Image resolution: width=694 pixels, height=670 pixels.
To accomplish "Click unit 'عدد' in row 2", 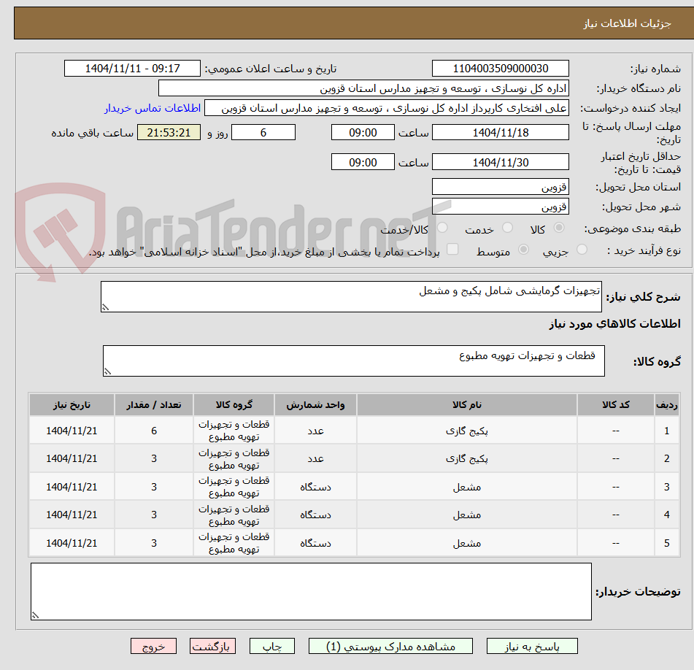I will (x=315, y=458).
